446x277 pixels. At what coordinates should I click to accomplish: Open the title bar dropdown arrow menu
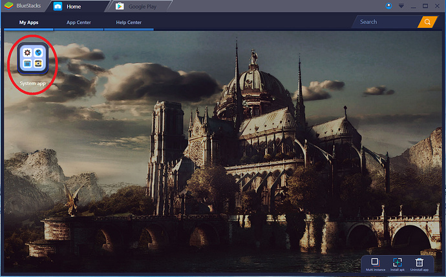(x=401, y=6)
